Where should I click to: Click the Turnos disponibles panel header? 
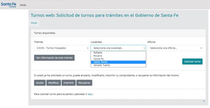pos(118,33)
